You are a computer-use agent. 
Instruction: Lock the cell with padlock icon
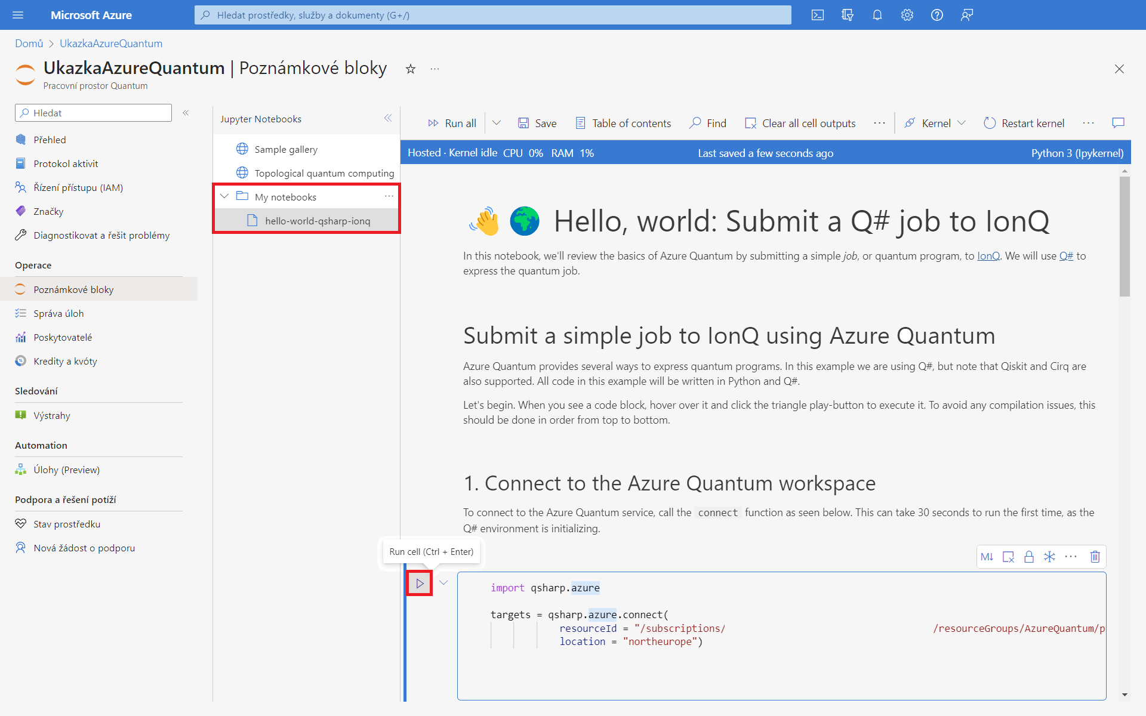[1028, 557]
